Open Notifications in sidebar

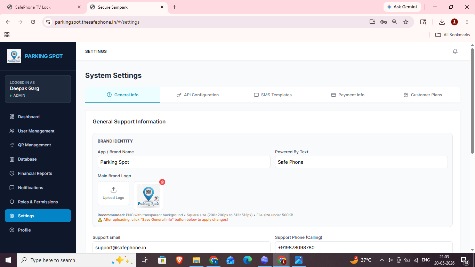(x=38, y=188)
